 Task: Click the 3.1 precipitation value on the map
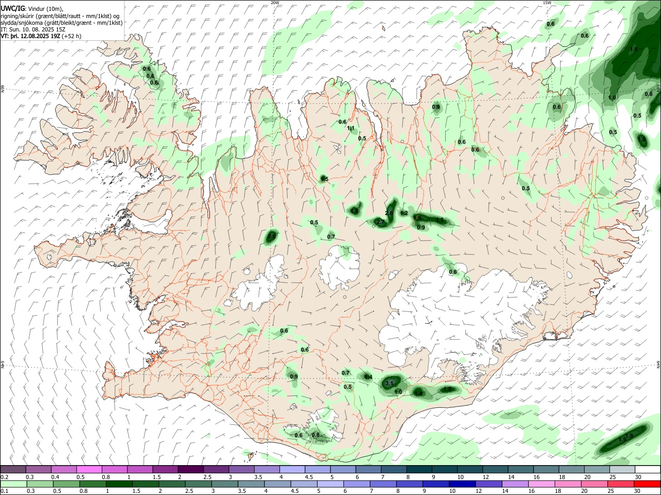pyautogui.click(x=389, y=383)
